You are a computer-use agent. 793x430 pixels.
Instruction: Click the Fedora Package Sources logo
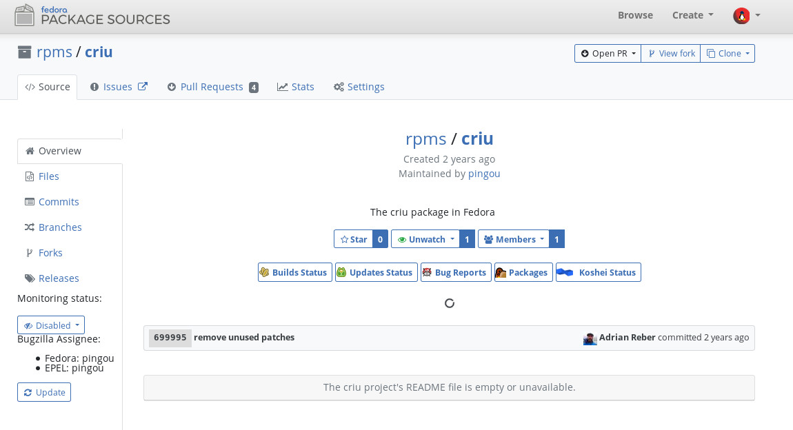92,15
